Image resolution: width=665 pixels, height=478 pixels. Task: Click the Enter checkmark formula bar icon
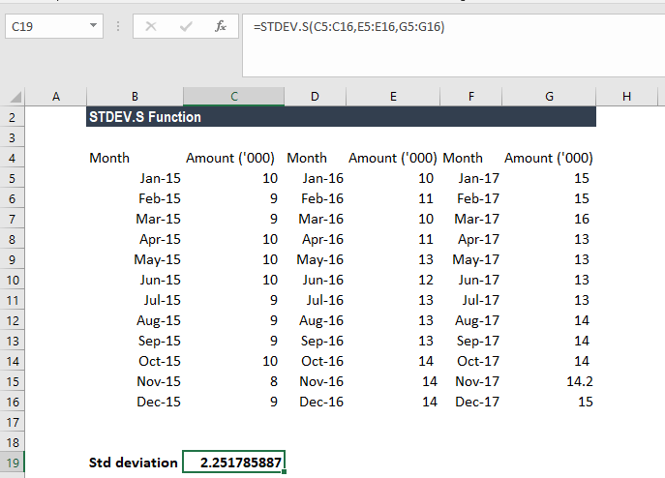tap(186, 27)
